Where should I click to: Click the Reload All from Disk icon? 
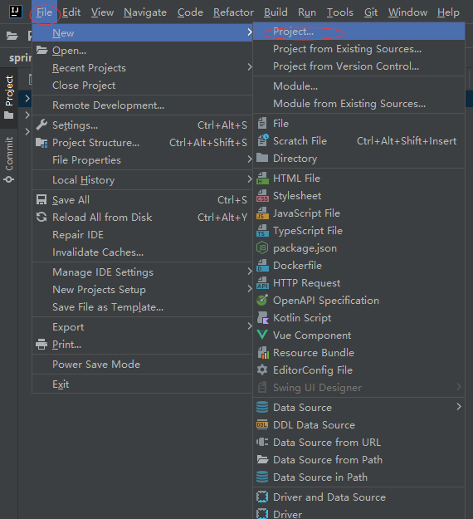point(41,217)
